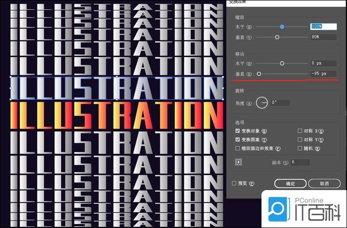The height and width of the screenshot is (228, 347).
Task: Toggle the 变换图案 (T) checkbox
Action: pyautogui.click(x=238, y=139)
